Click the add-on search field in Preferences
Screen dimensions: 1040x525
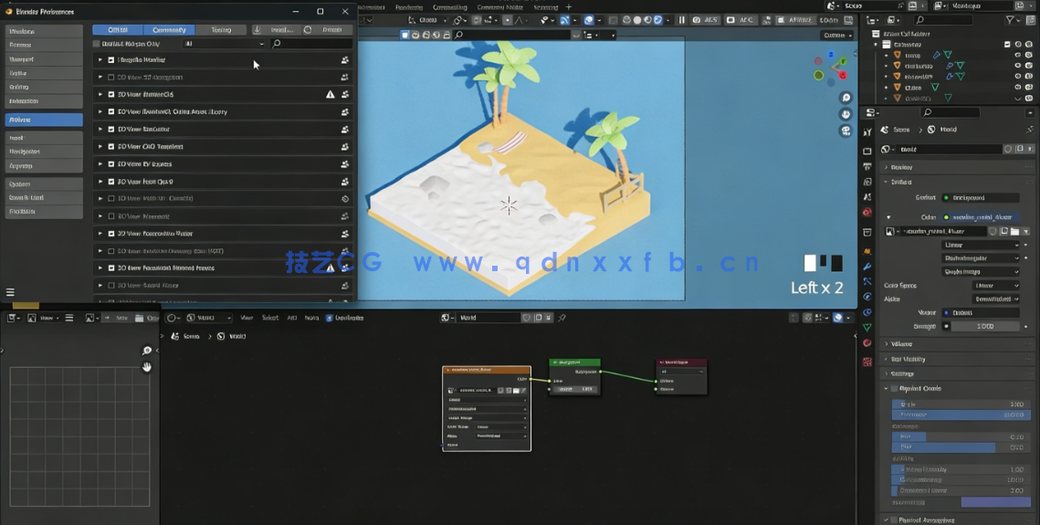coord(311,44)
